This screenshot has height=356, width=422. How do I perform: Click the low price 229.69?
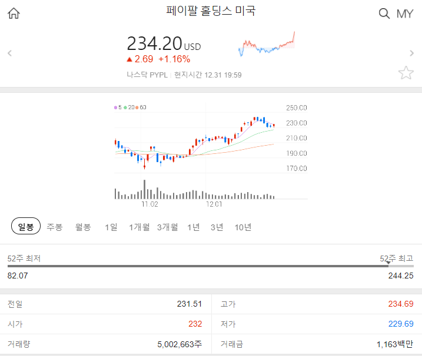click(401, 324)
